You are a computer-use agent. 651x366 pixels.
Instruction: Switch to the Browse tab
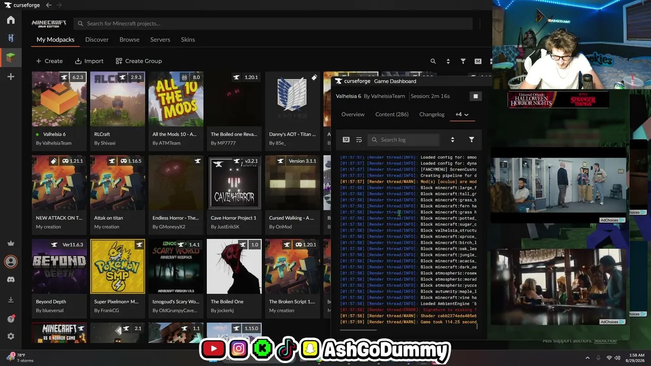click(129, 40)
